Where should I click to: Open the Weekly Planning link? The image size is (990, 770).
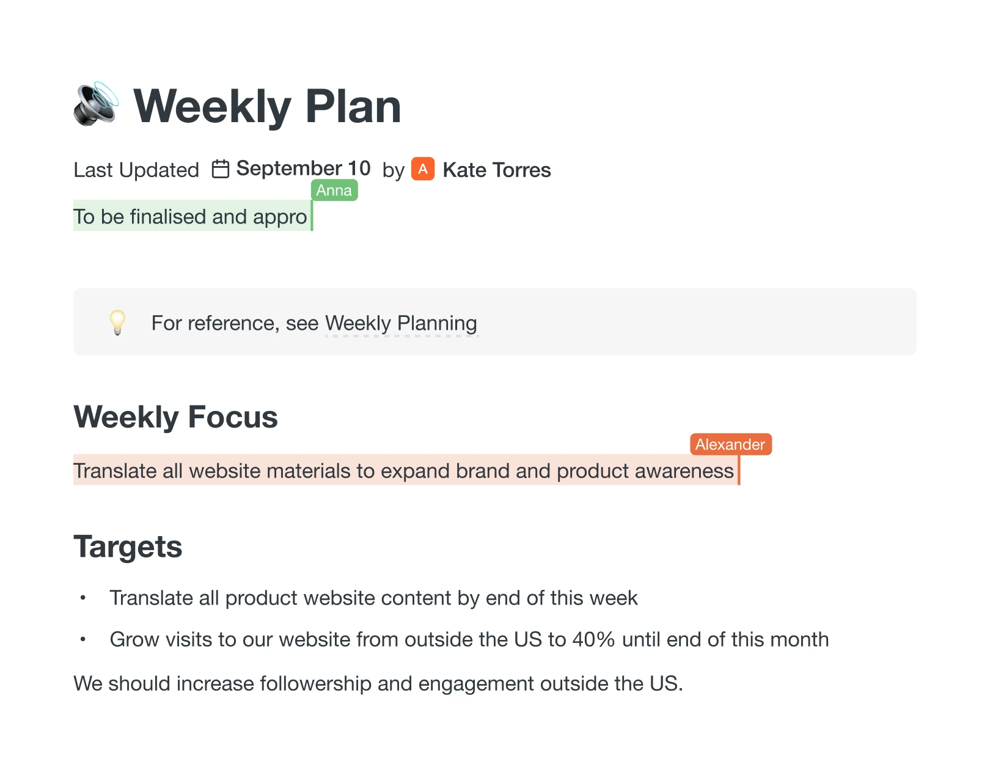click(401, 323)
